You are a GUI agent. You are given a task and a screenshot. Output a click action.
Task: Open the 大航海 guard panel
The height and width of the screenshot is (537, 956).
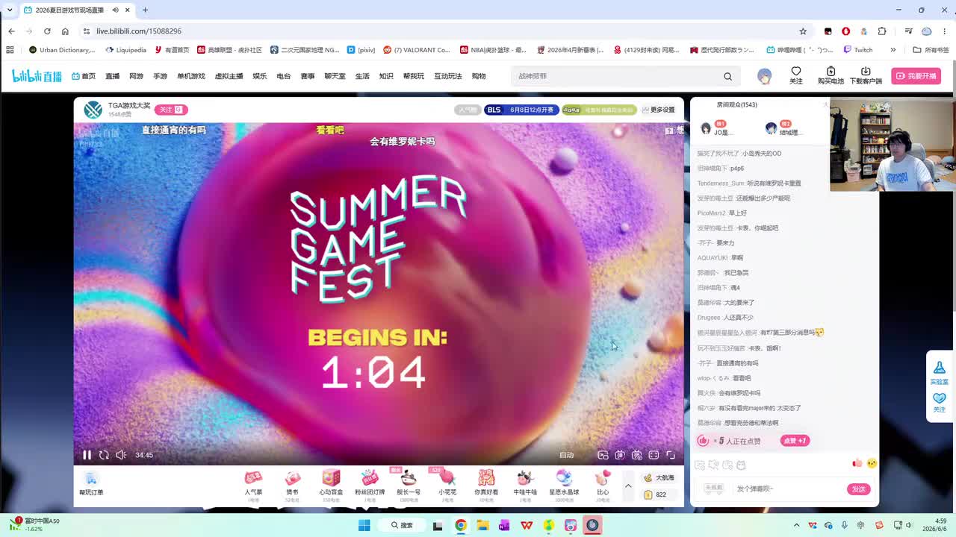pos(659,477)
